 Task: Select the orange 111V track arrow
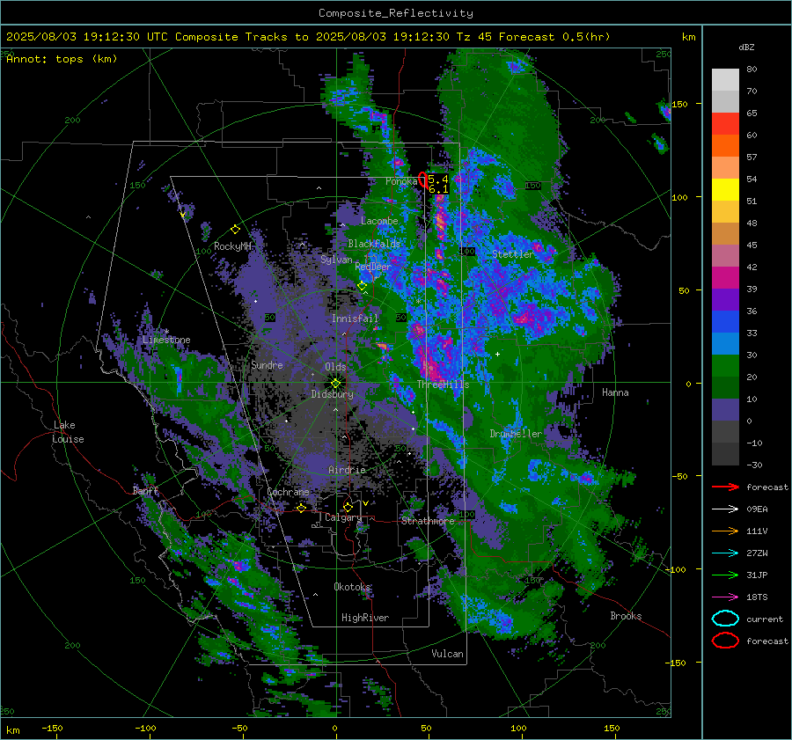[725, 531]
